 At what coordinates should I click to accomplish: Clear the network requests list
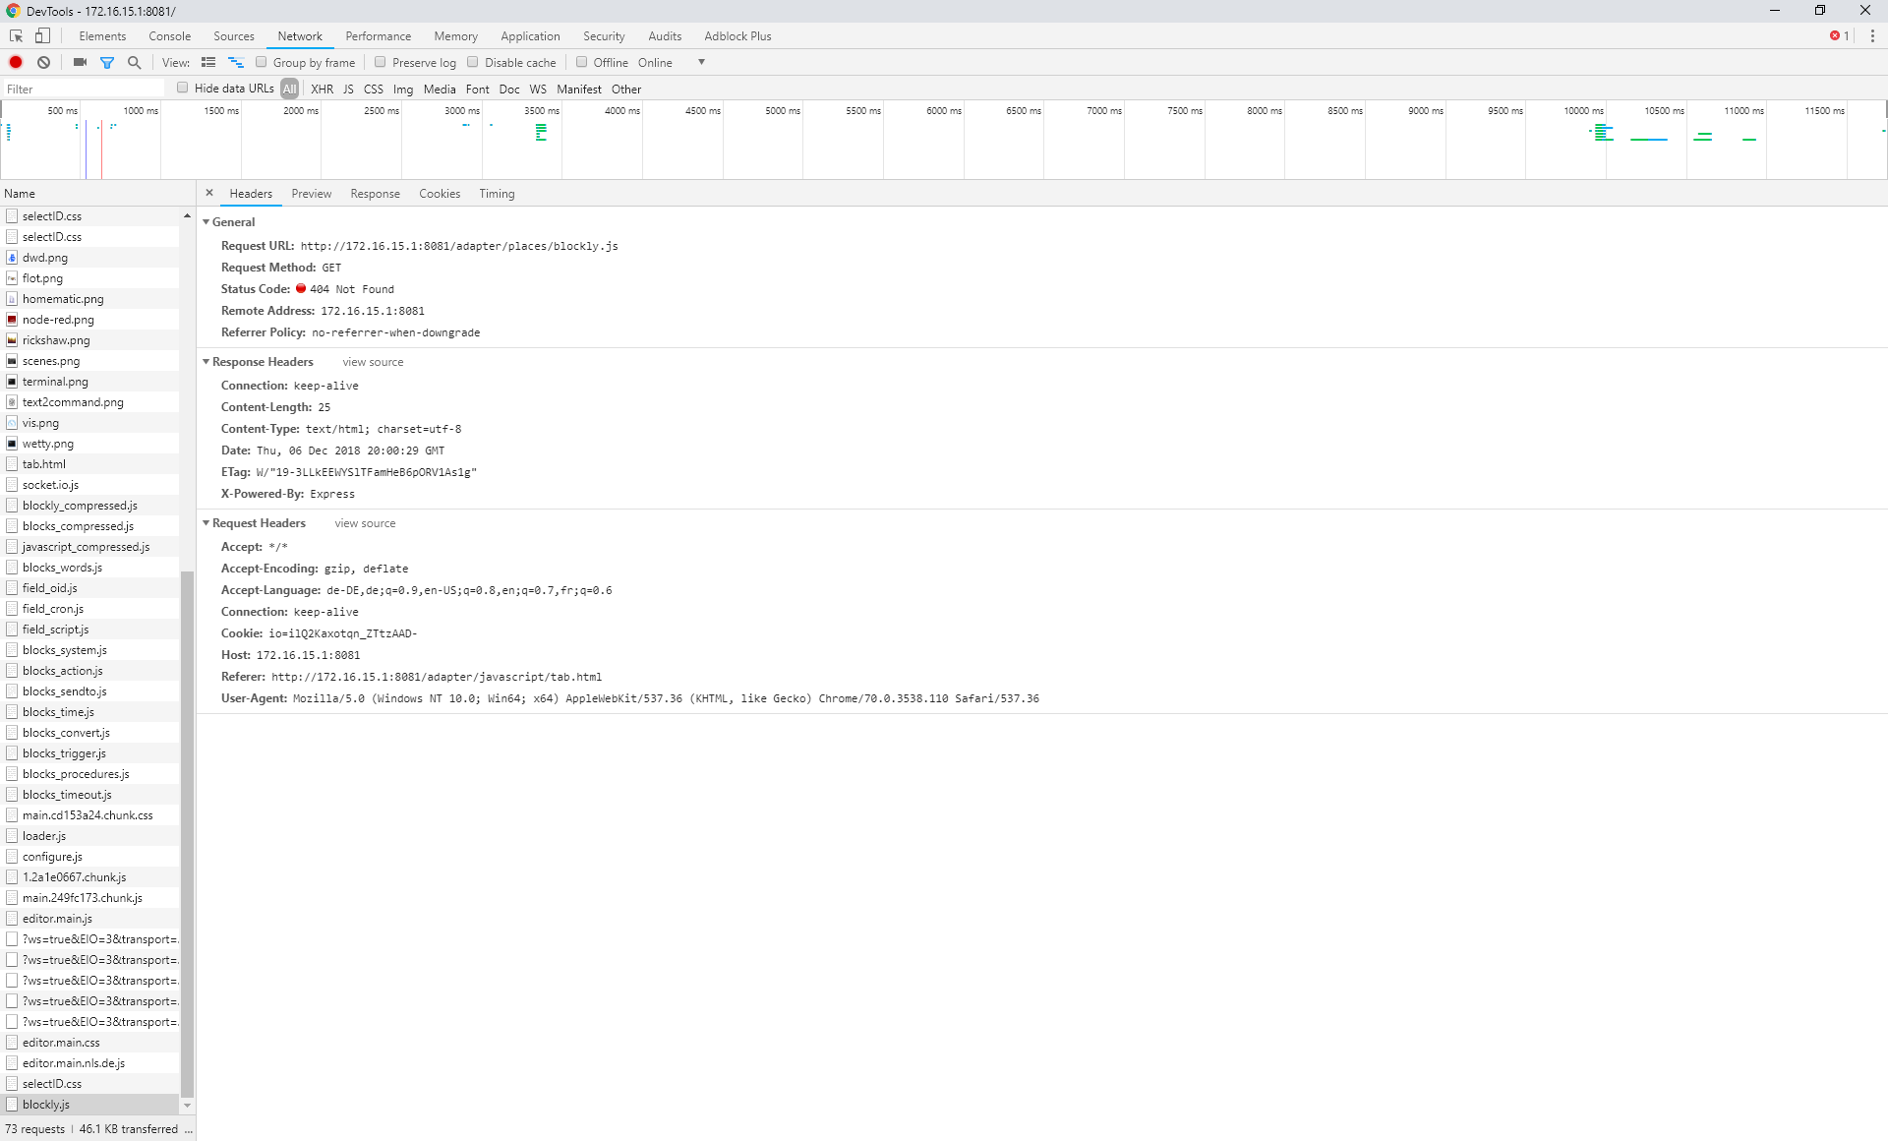(x=43, y=62)
